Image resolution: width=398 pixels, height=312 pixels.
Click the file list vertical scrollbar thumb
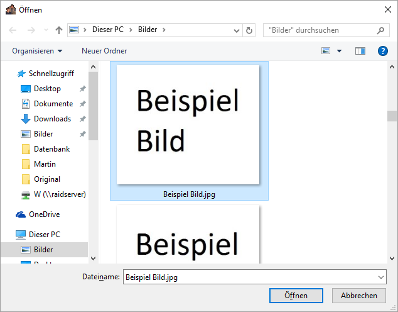pos(392,116)
